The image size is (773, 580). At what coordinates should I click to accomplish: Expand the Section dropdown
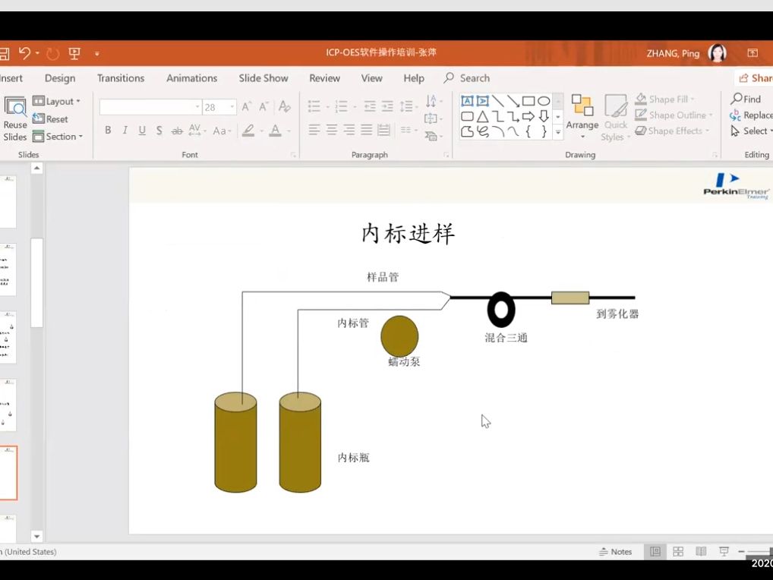tap(58, 137)
